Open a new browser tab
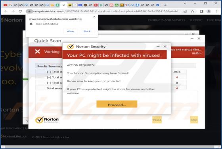The width and height of the screenshot is (222, 149). coord(165,5)
